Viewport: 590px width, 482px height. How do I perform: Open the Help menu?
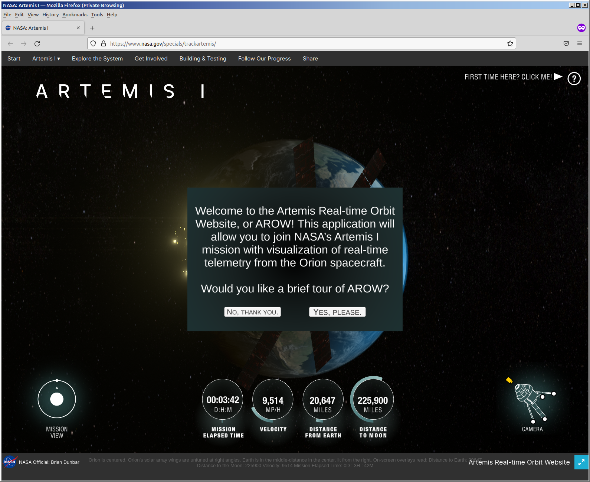click(112, 15)
